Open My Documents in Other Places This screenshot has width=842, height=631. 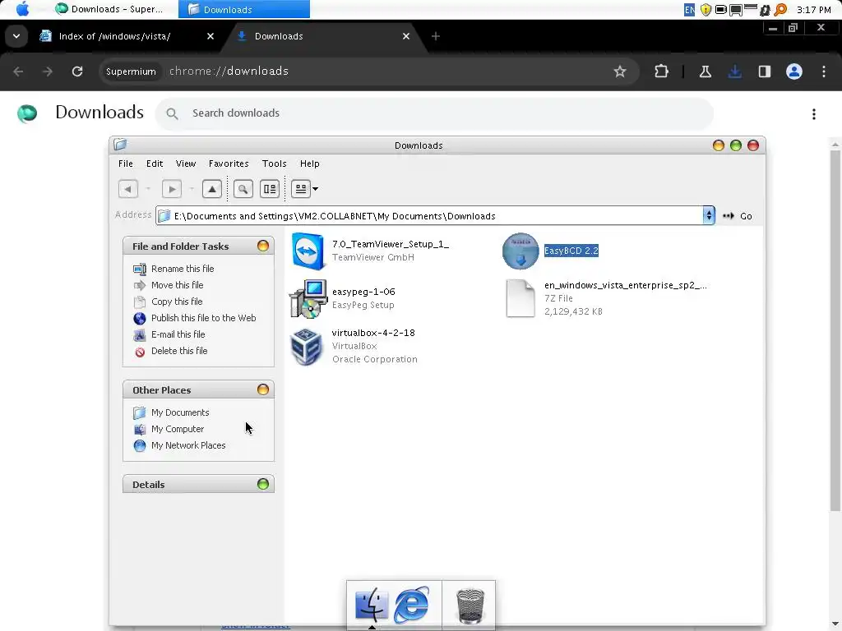pos(180,412)
